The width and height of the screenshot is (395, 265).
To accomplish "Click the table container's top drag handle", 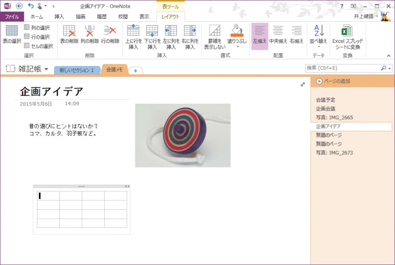I will coord(81,187).
